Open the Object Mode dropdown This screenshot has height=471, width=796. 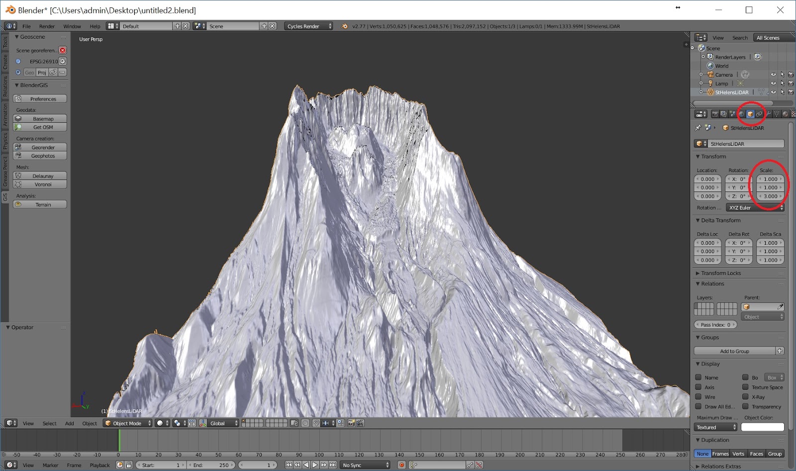point(127,423)
